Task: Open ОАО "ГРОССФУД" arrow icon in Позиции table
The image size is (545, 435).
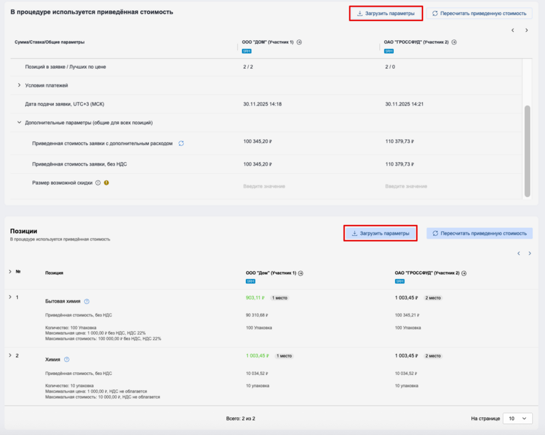Action: [465, 273]
